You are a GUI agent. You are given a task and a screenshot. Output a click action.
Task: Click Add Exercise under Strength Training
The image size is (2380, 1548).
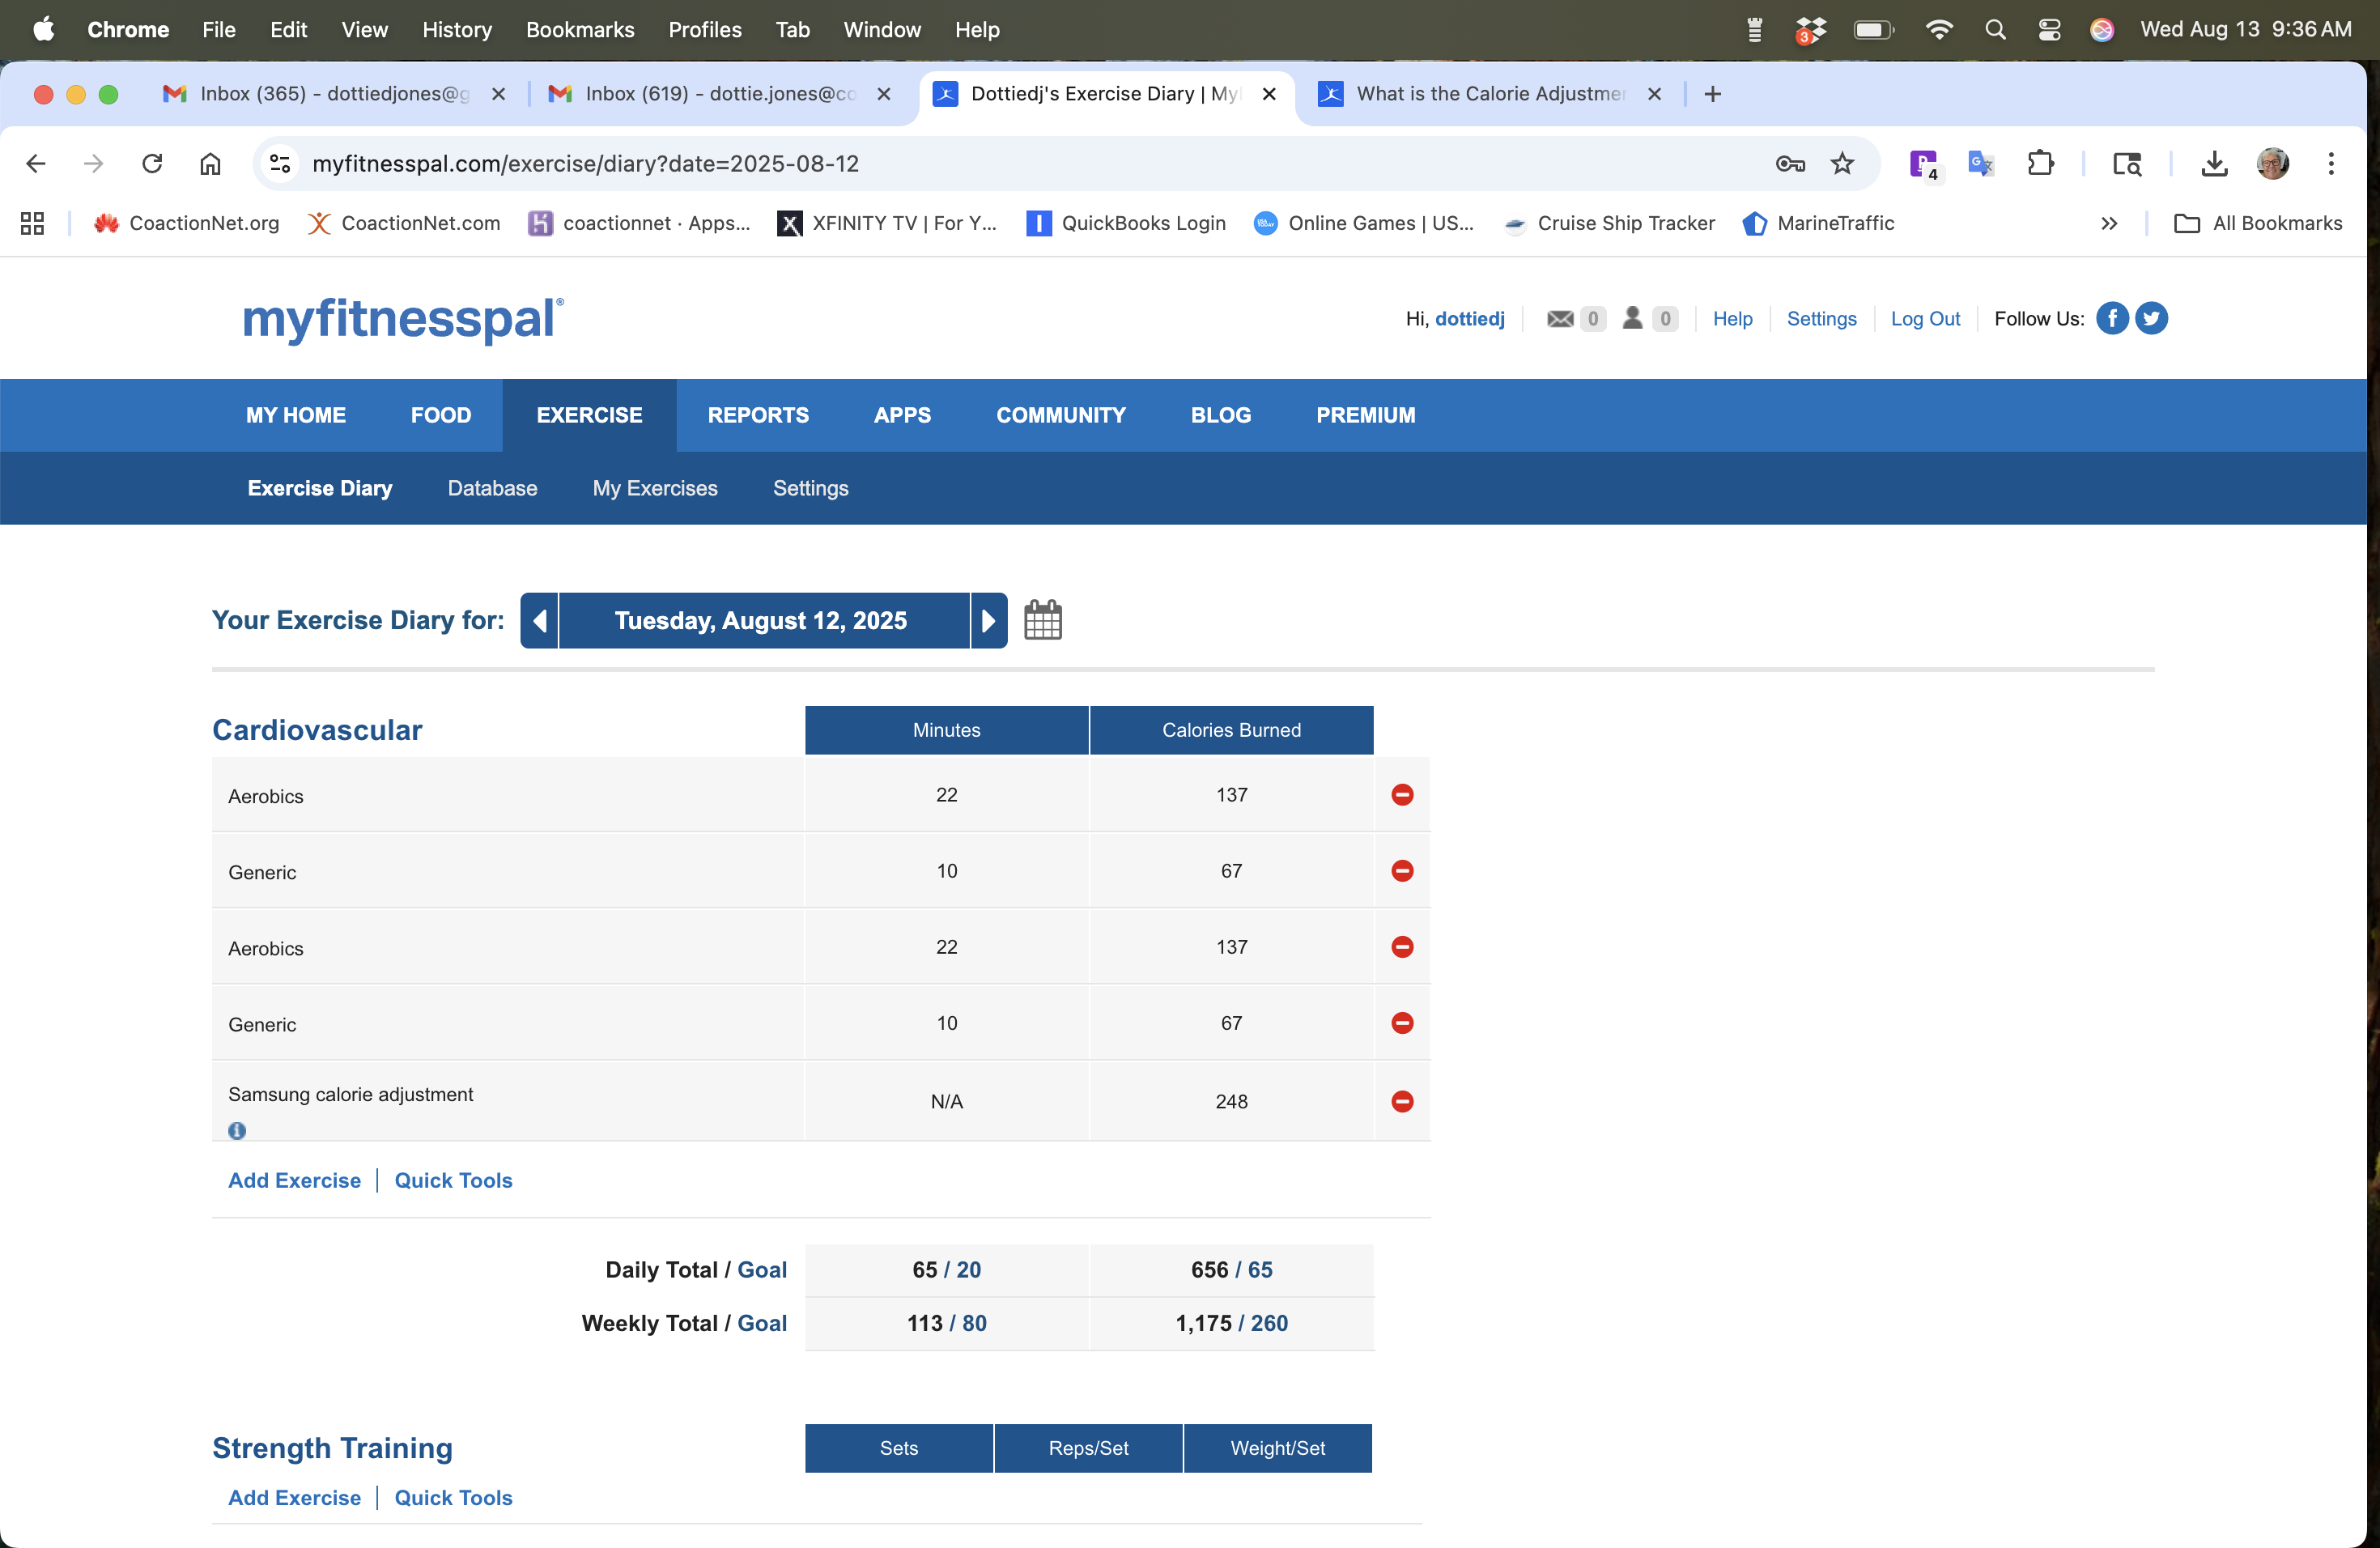coord(294,1497)
